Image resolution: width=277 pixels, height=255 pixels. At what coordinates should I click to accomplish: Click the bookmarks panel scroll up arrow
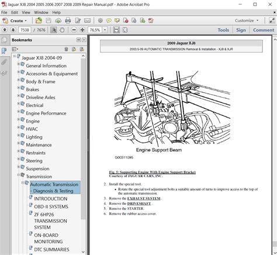coord(83,56)
